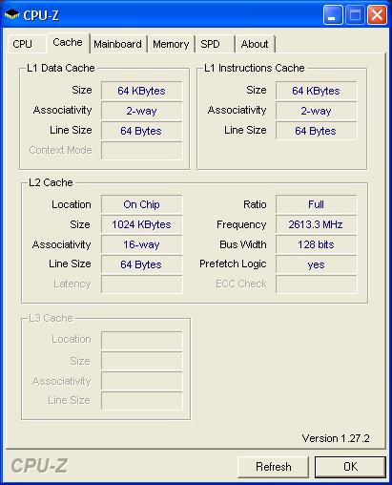Click the L2 Ratio Full value
This screenshot has width=392, height=485.
[x=316, y=204]
